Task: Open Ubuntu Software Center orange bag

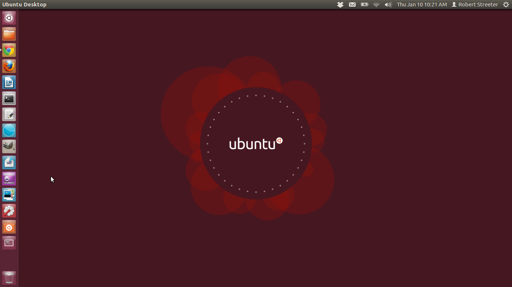Action: pos(9,227)
